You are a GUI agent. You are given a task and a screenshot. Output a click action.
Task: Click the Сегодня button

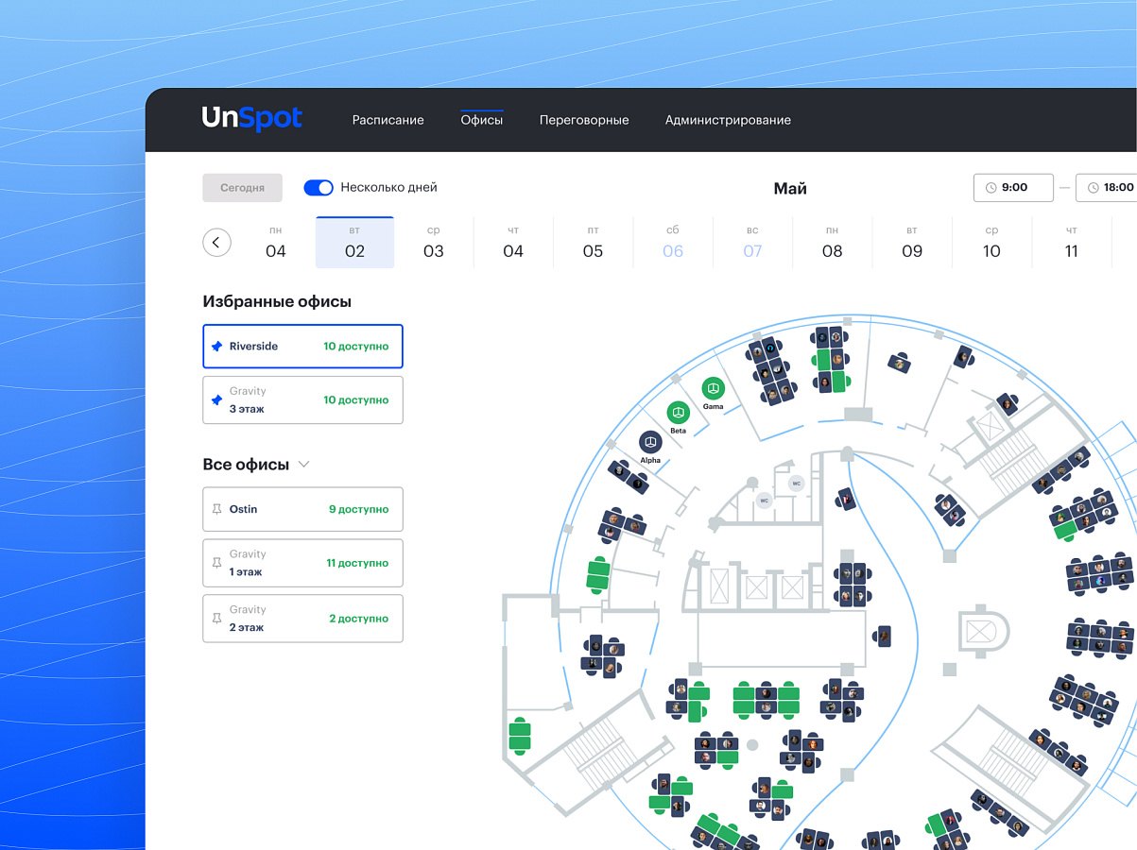[242, 188]
